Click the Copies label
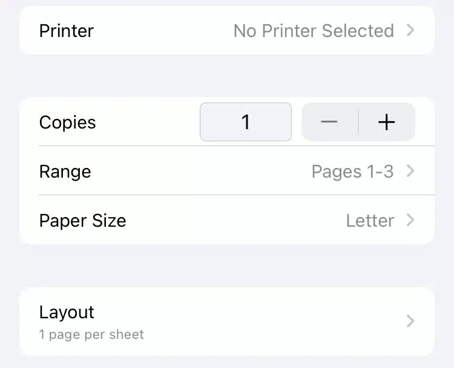Screen dimensions: 454x368 point(67,122)
